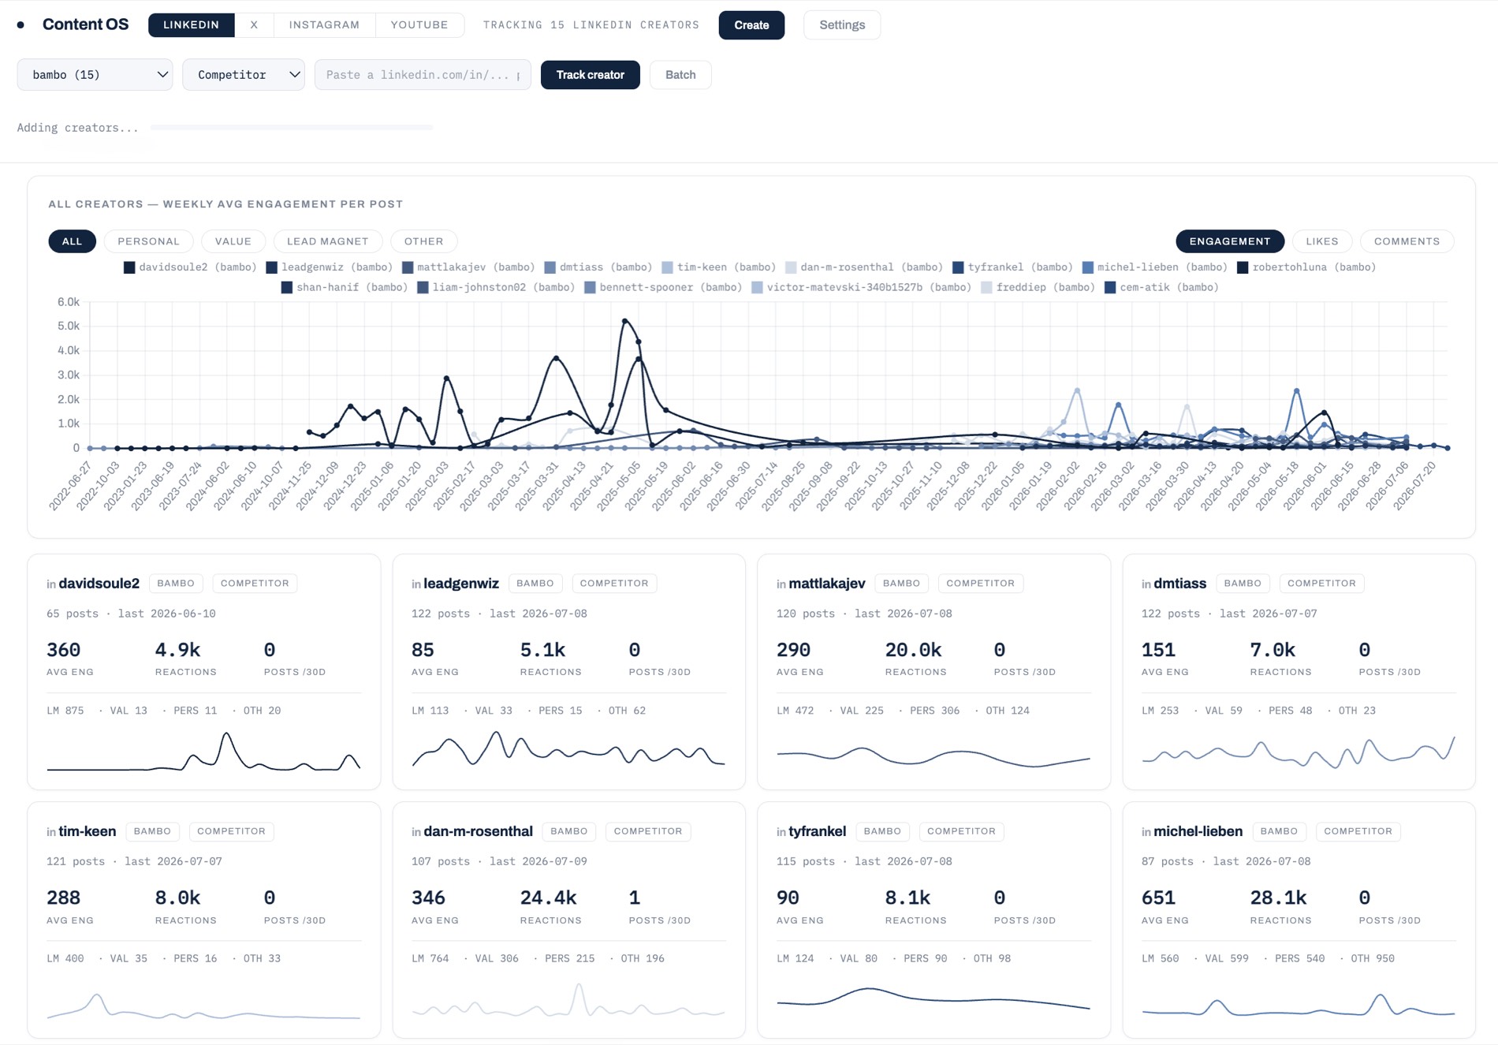Open the dmtiass creator name
1498x1045 pixels.
point(1179,584)
